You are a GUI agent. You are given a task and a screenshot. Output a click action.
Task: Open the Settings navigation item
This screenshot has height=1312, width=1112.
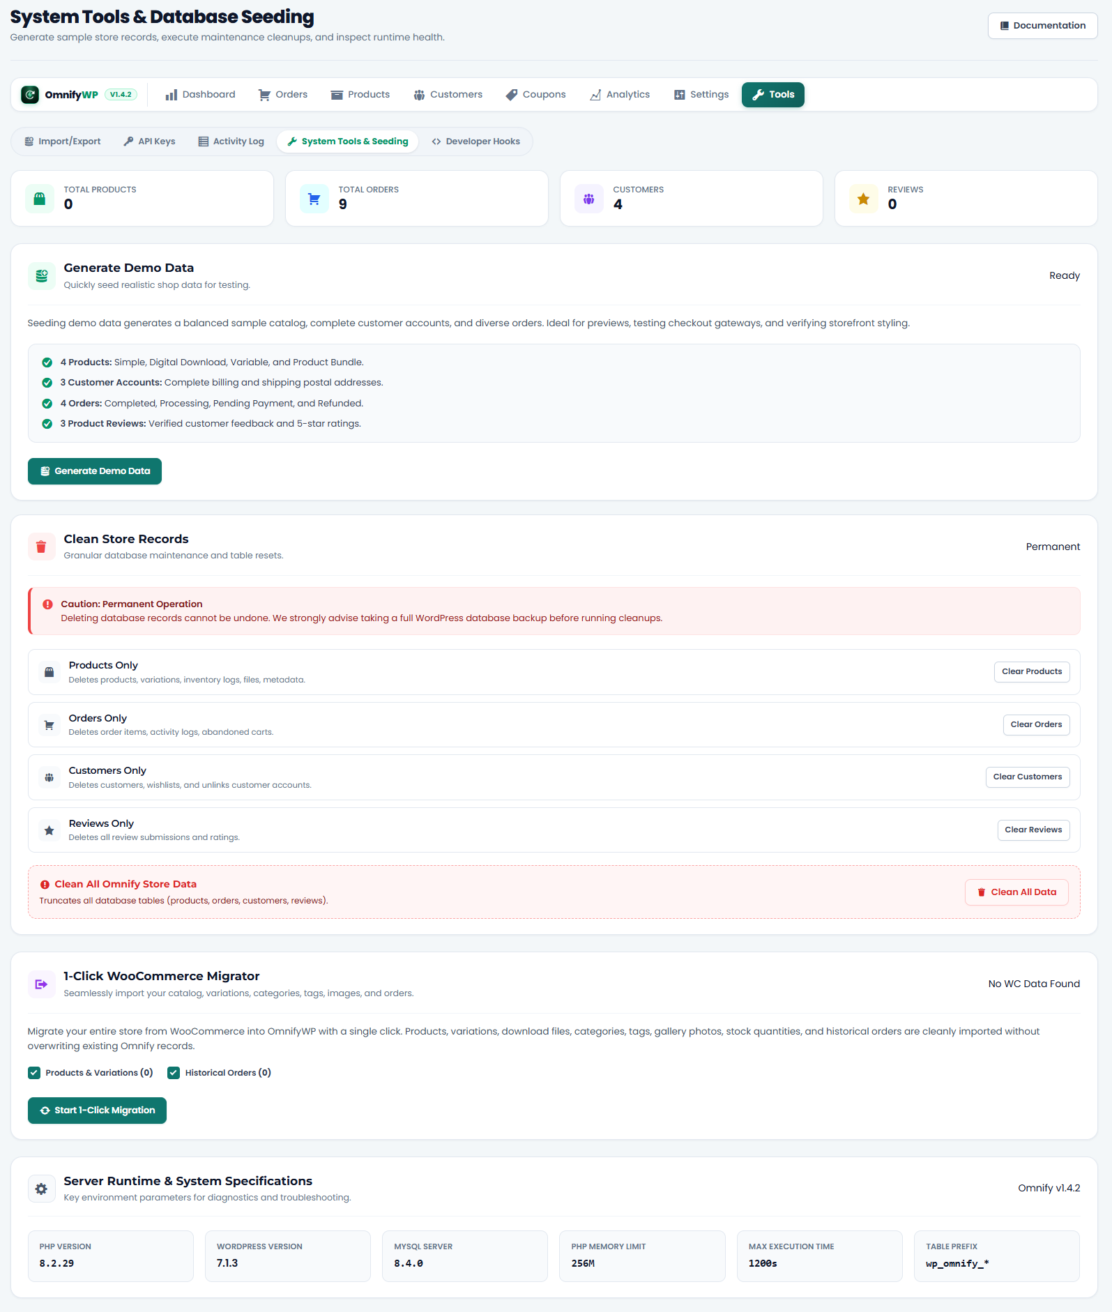pos(701,95)
